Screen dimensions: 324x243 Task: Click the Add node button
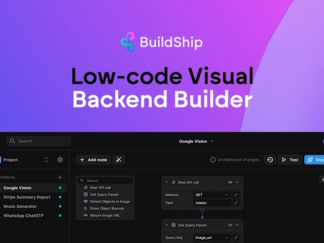(94, 160)
